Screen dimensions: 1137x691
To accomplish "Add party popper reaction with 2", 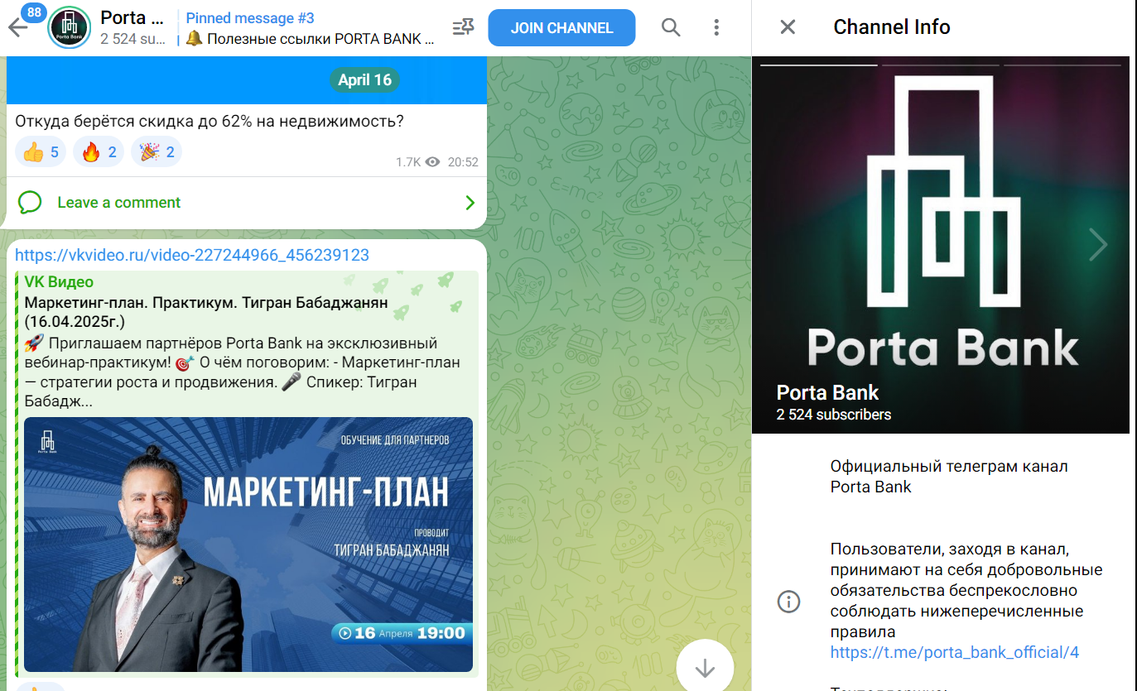I will [x=157, y=152].
